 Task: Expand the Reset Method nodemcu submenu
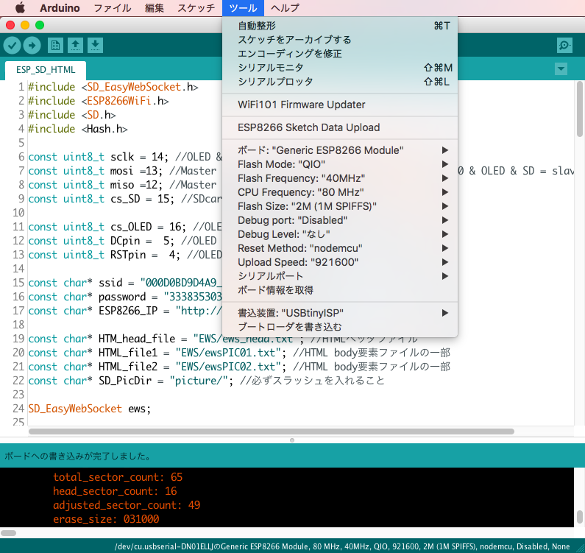(340, 248)
